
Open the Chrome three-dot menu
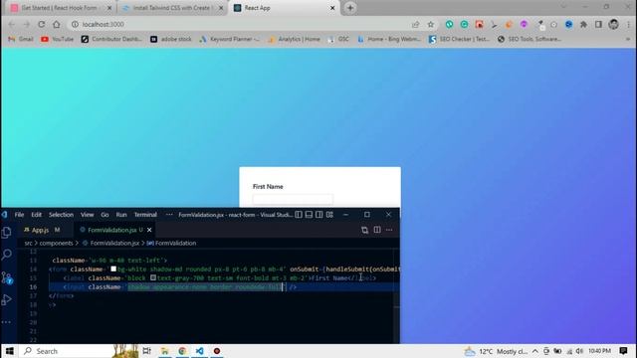click(x=629, y=24)
